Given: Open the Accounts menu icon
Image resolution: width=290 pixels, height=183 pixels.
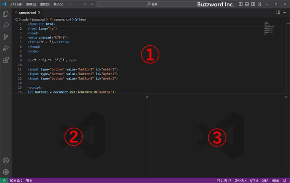Looking at the screenshot, I should click(6, 161).
